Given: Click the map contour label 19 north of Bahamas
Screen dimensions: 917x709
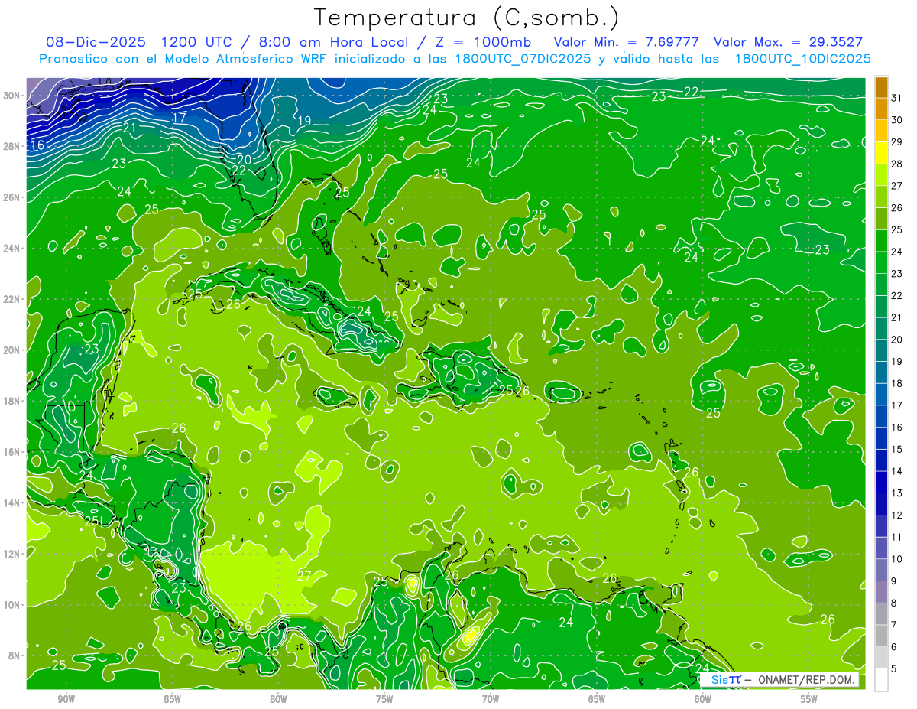Looking at the screenshot, I should click(304, 121).
